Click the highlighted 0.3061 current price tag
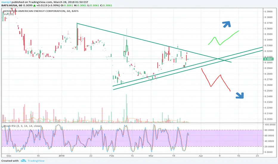This screenshot has width=278, height=164. click(x=268, y=59)
